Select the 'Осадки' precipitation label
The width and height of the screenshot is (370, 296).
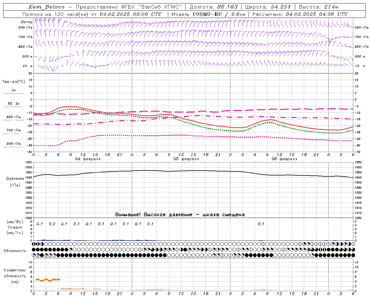15,227
